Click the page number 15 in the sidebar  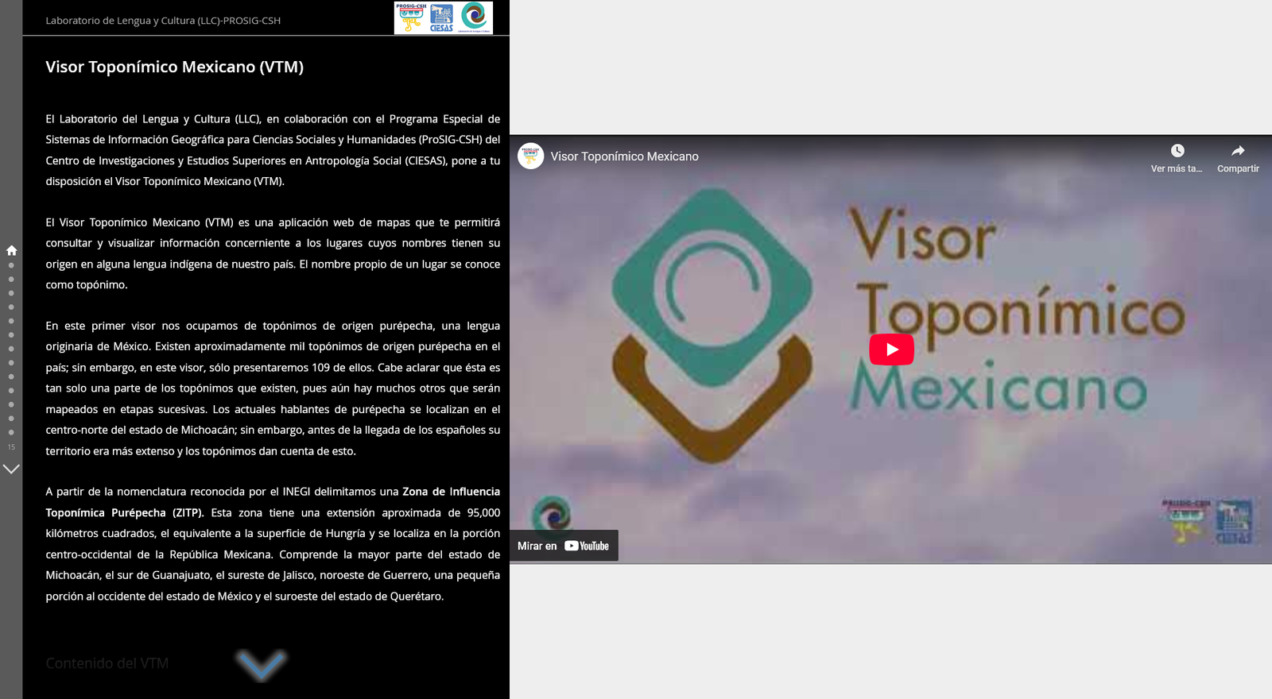tap(11, 447)
